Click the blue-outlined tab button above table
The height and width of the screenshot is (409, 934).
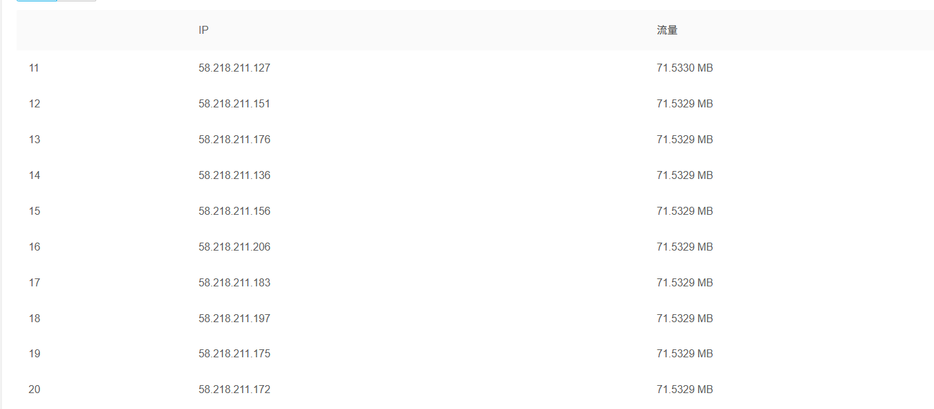(x=36, y=1)
